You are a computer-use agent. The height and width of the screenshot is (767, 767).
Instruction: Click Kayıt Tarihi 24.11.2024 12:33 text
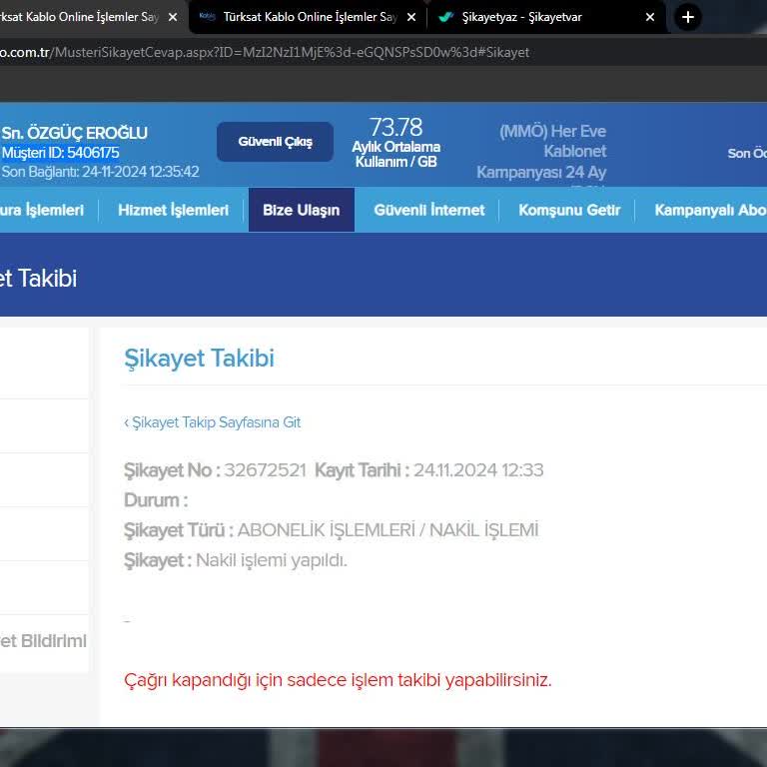(429, 470)
